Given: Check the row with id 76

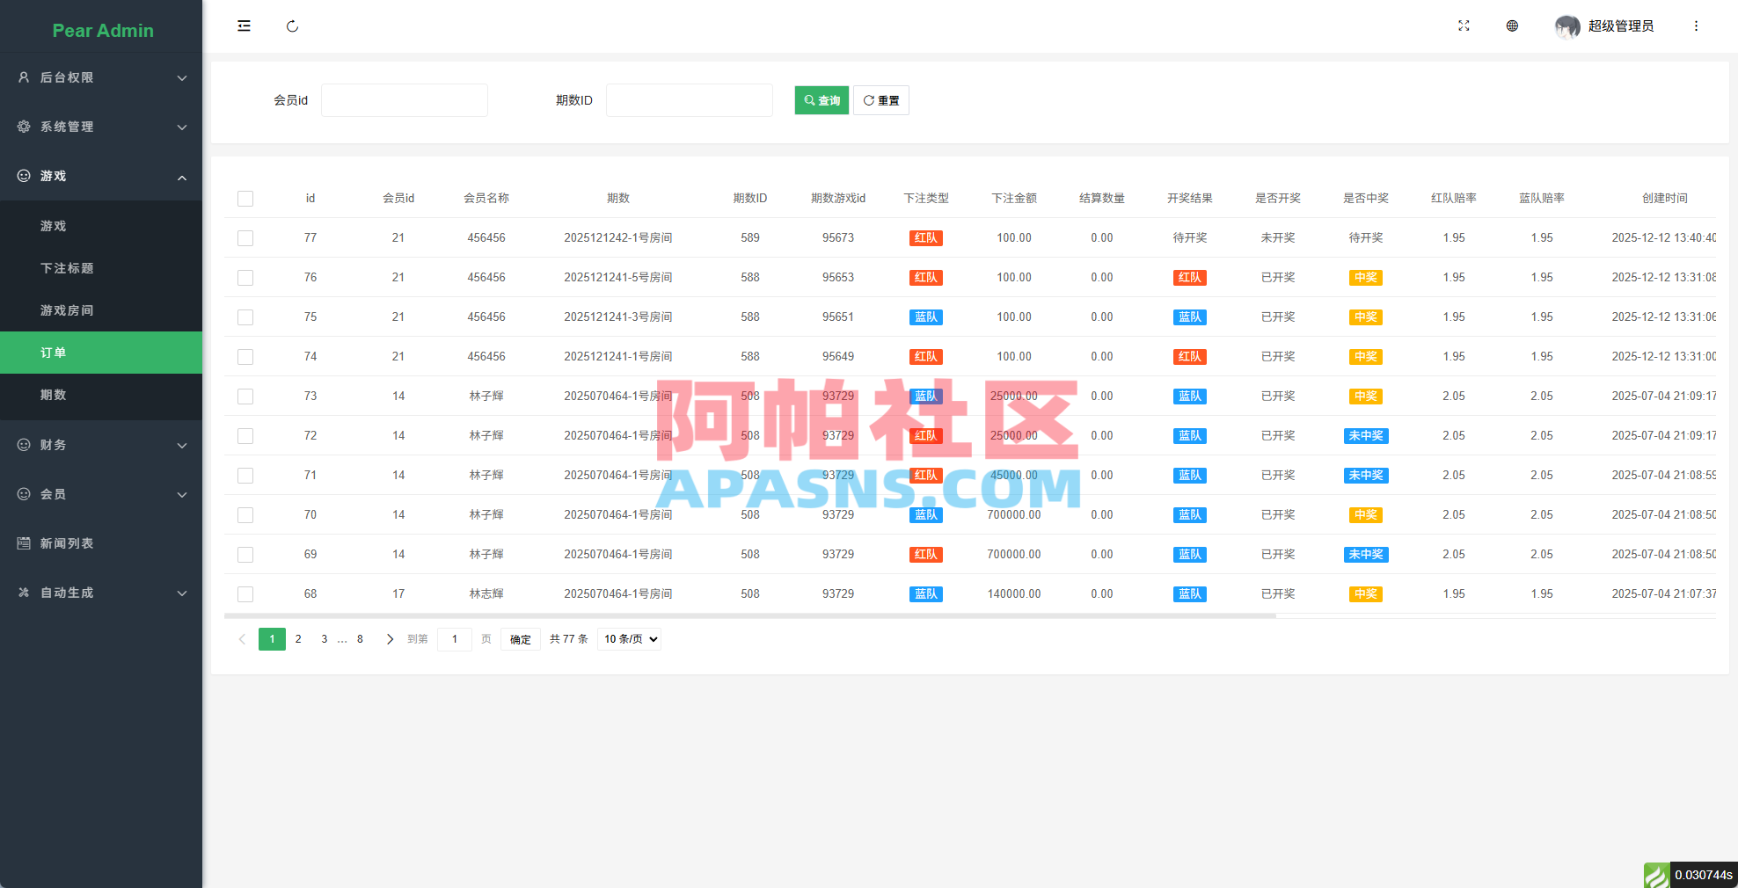Looking at the screenshot, I should pyautogui.click(x=245, y=278).
